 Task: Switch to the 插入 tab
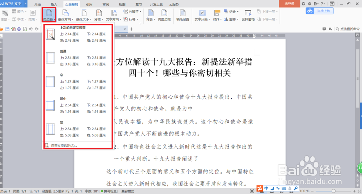tap(54, 4)
